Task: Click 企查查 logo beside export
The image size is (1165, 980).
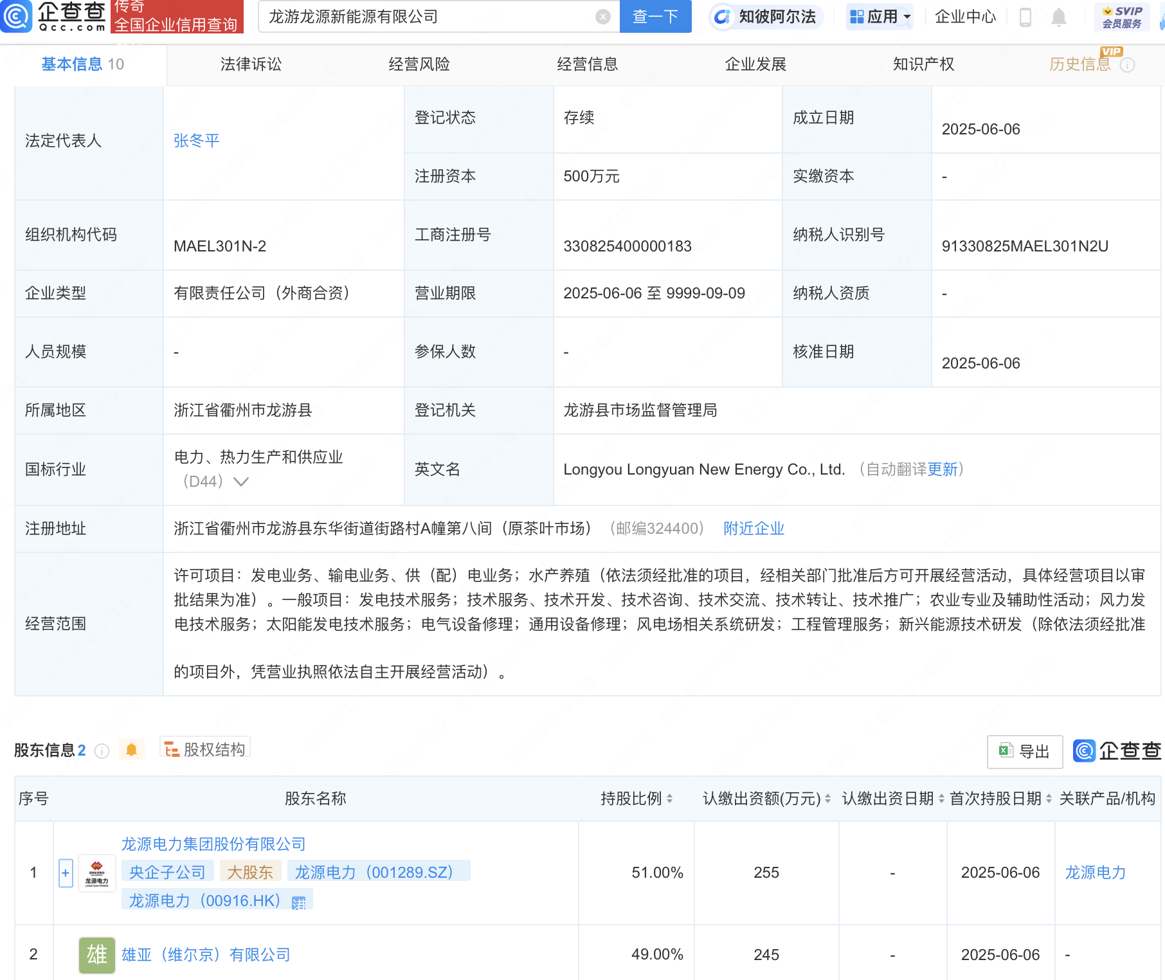Action: click(1117, 750)
